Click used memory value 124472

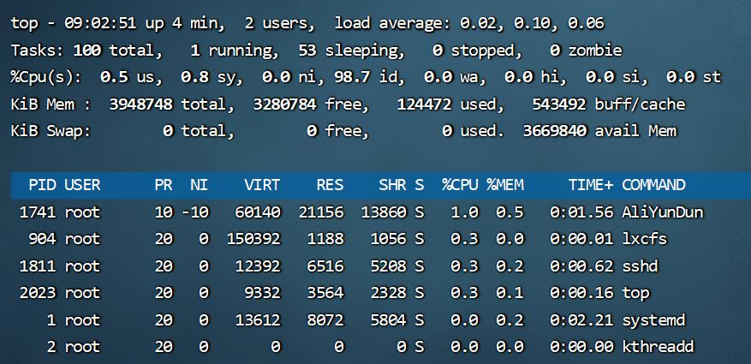[x=425, y=104]
